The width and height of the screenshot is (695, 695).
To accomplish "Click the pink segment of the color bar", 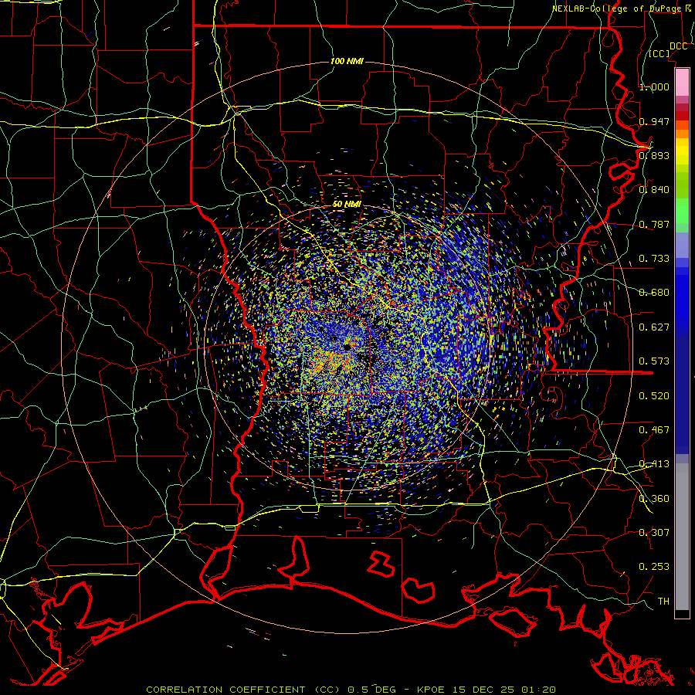I will click(x=682, y=82).
